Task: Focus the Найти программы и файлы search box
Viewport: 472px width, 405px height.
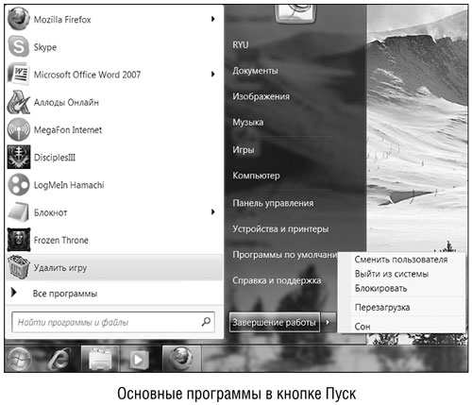Action: tap(113, 322)
